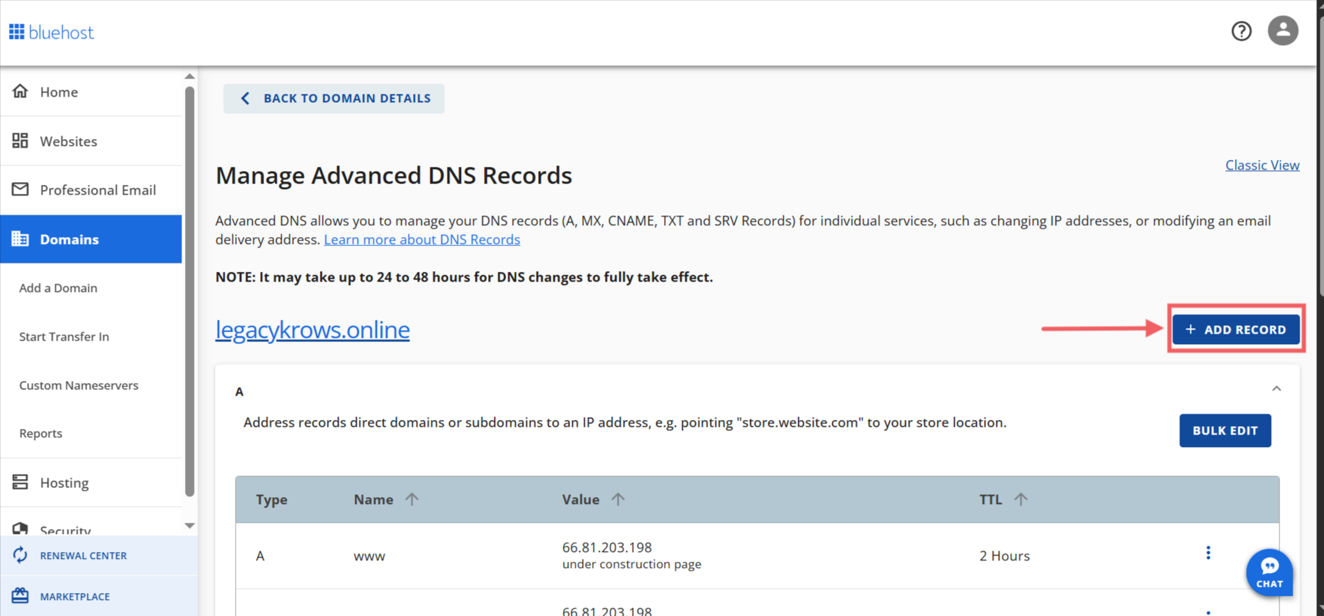Click sidebar scroll up arrow
The width and height of the screenshot is (1324, 616).
point(190,76)
